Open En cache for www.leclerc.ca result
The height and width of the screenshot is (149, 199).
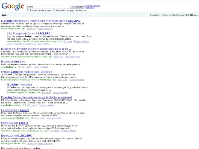[27, 67]
